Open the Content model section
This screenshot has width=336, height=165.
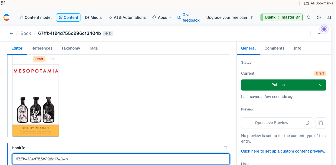(x=35, y=17)
